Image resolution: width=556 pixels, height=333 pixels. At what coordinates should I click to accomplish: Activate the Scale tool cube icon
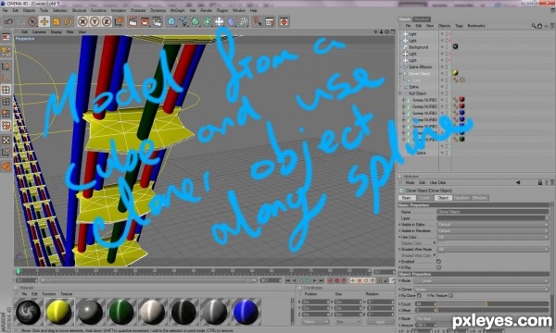click(56, 22)
